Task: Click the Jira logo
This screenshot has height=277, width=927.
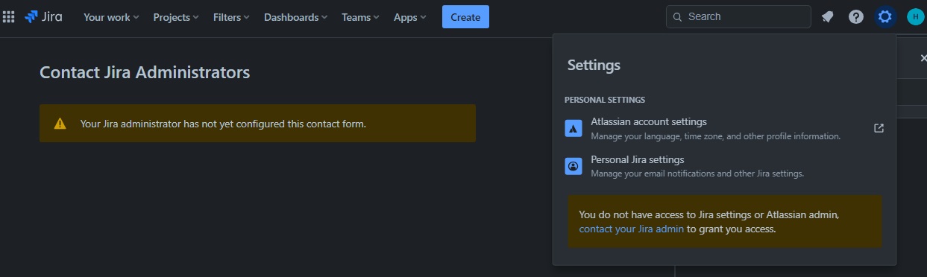Action: pyautogui.click(x=43, y=16)
